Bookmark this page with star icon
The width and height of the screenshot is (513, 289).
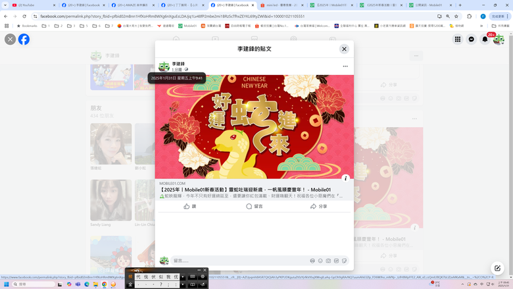[x=456, y=16]
